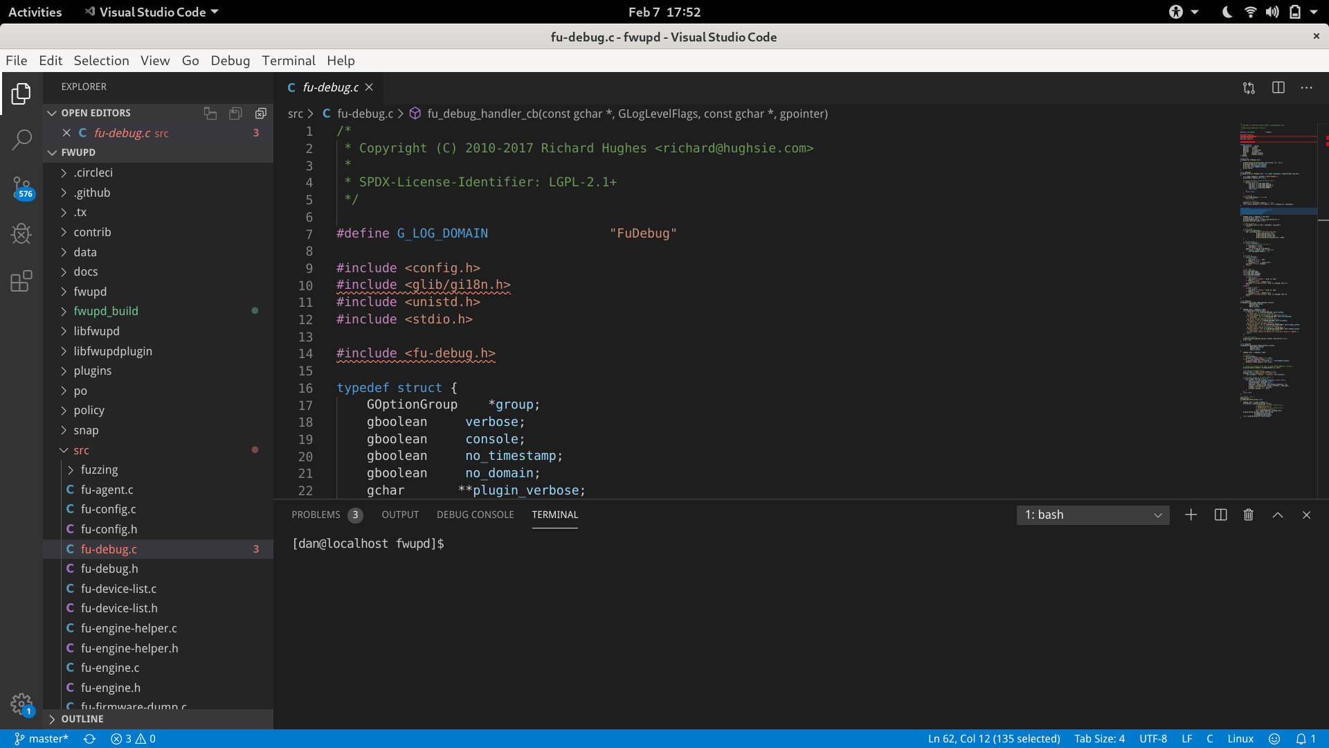Click Open Changes icon in editor toolbar

click(1249, 87)
